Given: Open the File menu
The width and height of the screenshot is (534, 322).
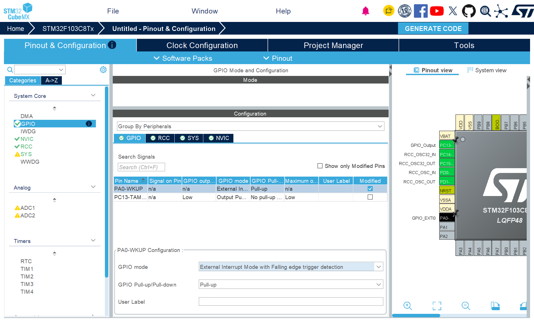Looking at the screenshot, I should (113, 11).
